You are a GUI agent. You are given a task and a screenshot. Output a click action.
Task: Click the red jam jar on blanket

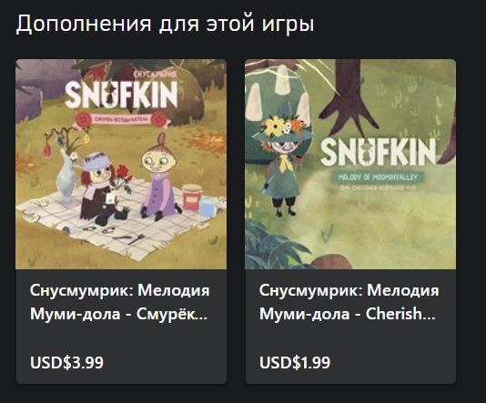click(192, 196)
